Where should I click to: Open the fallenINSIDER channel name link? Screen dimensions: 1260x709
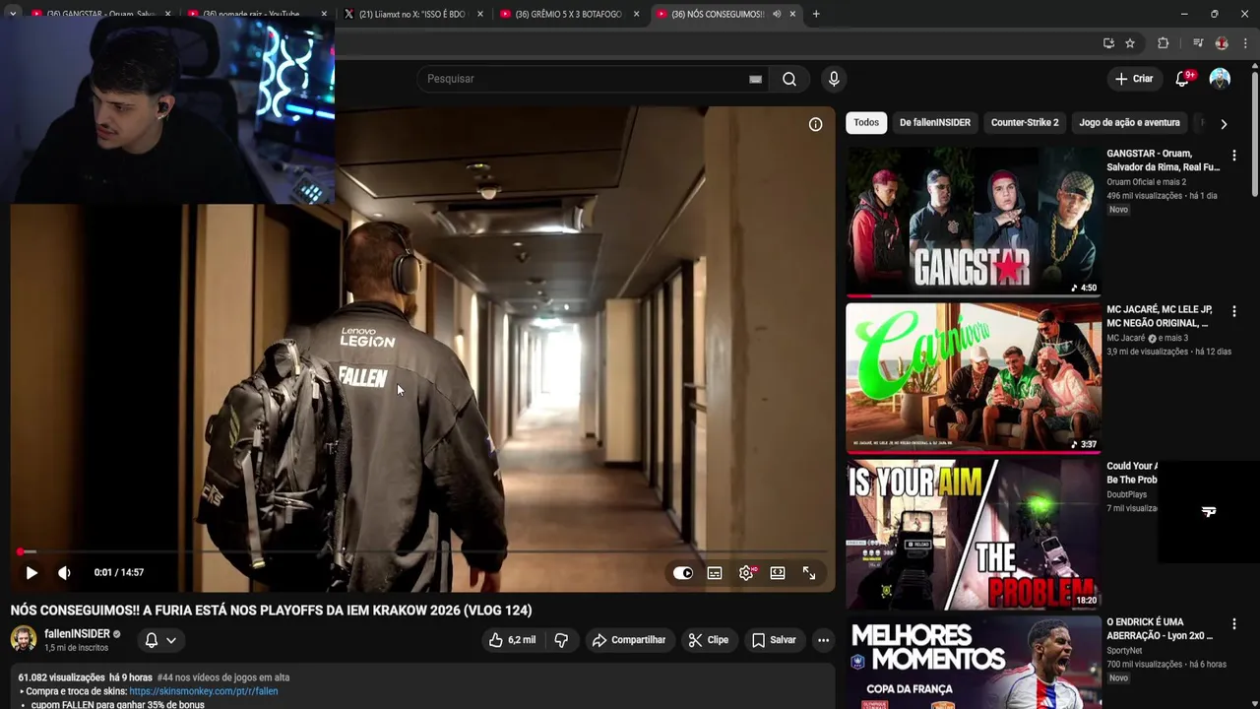click(77, 634)
